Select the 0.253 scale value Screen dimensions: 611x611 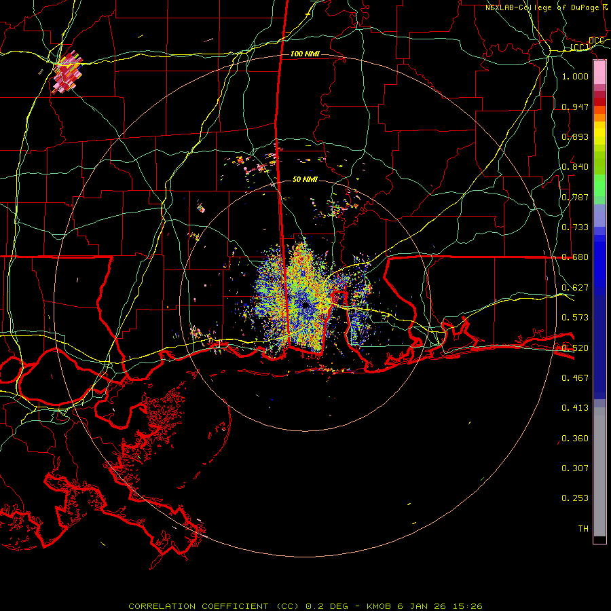(575, 498)
